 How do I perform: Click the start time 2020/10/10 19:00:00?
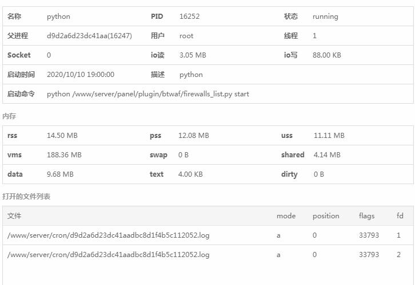pyautogui.click(x=80, y=75)
